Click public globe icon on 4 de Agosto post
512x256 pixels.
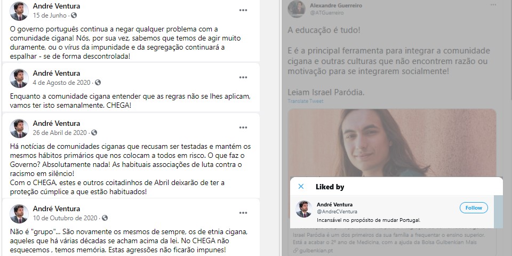point(98,83)
